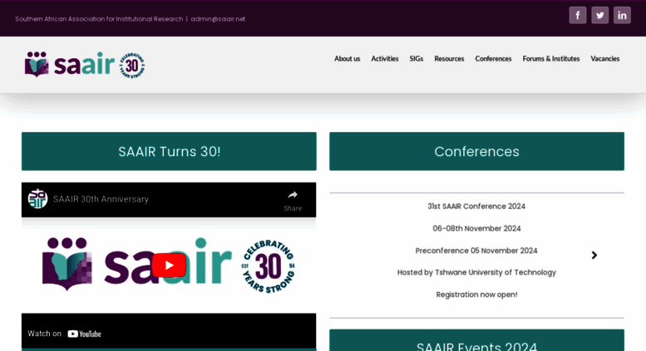This screenshot has width=646, height=351.
Task: Open the SIGs menu
Action: (x=416, y=59)
